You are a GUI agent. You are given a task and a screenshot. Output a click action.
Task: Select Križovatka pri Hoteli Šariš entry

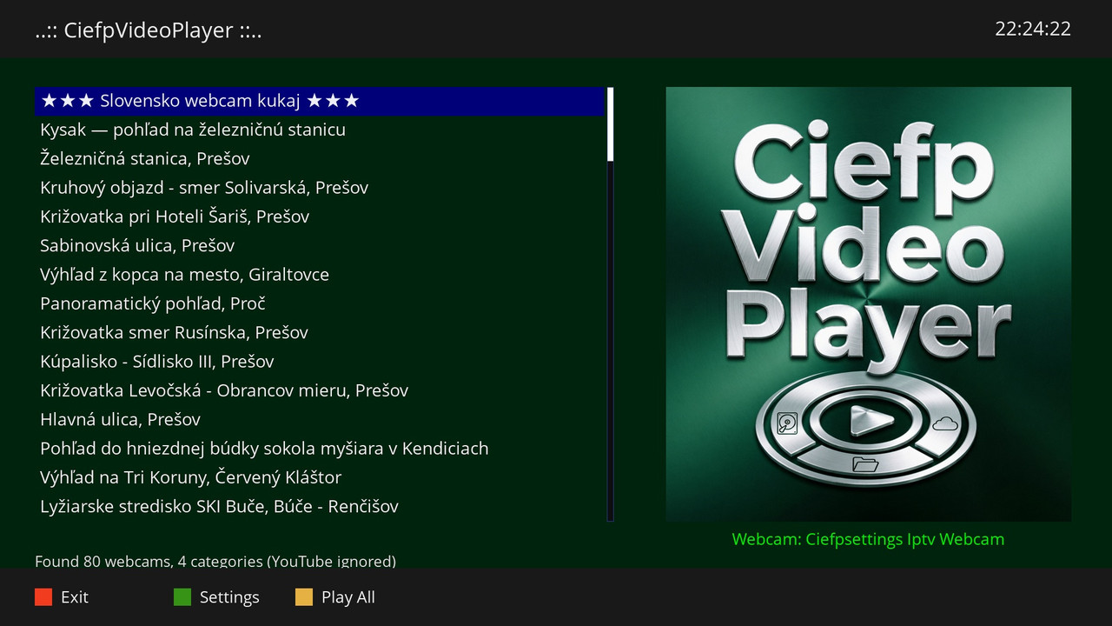(x=319, y=216)
